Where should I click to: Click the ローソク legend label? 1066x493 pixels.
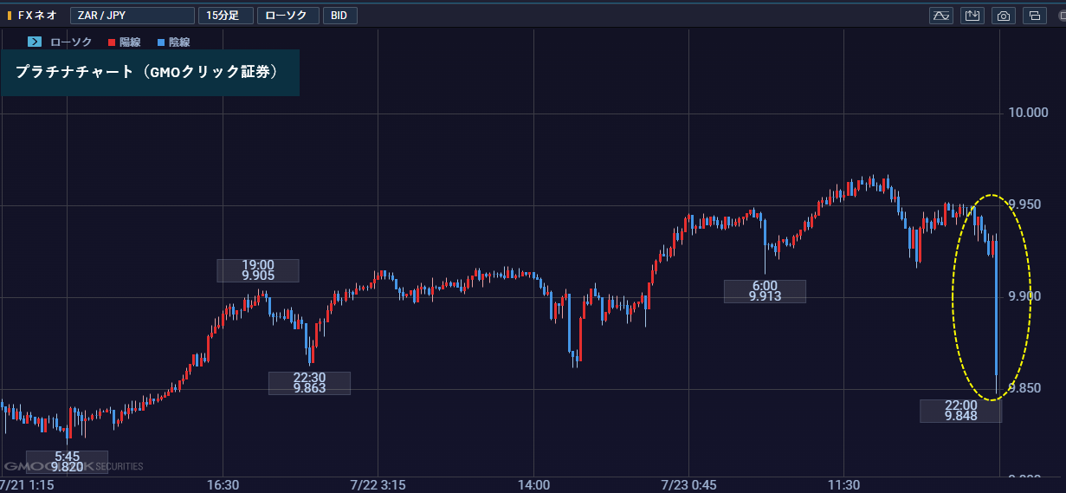69,42
